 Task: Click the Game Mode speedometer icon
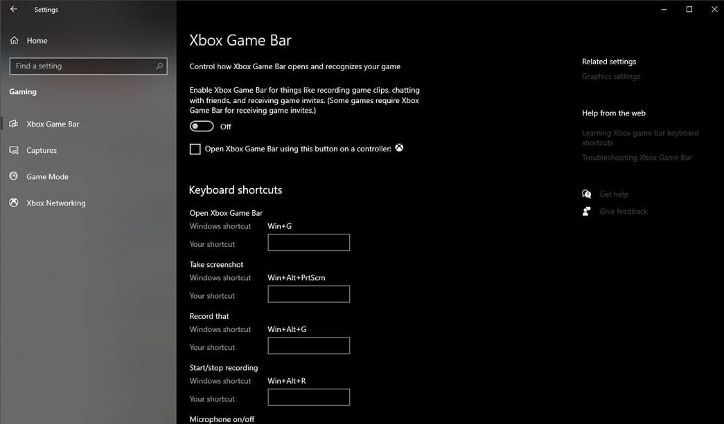pos(13,176)
